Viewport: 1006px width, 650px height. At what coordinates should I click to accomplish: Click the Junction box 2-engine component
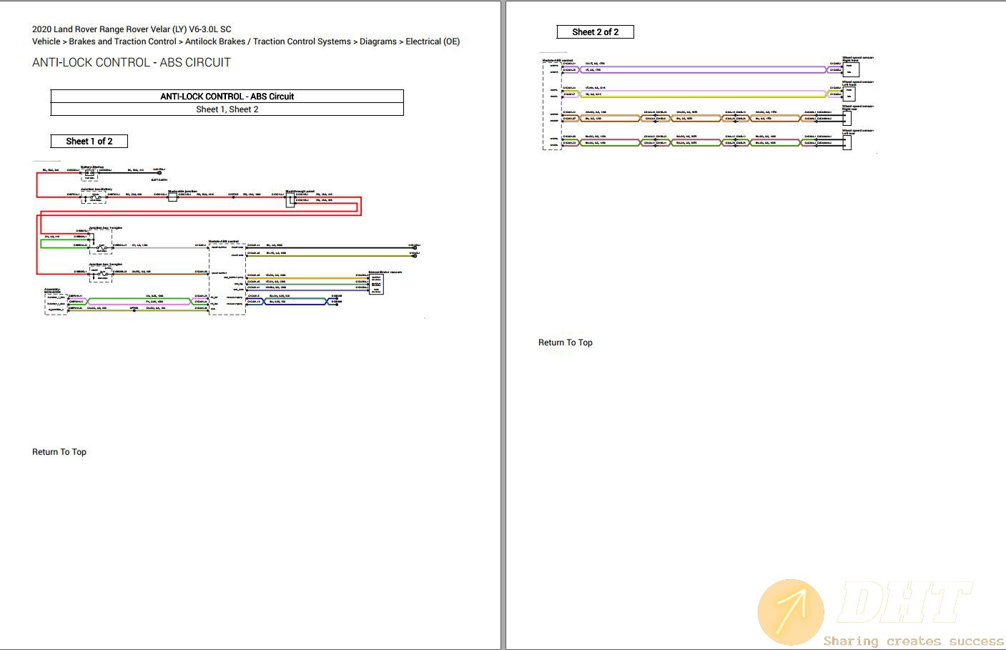pos(101,274)
